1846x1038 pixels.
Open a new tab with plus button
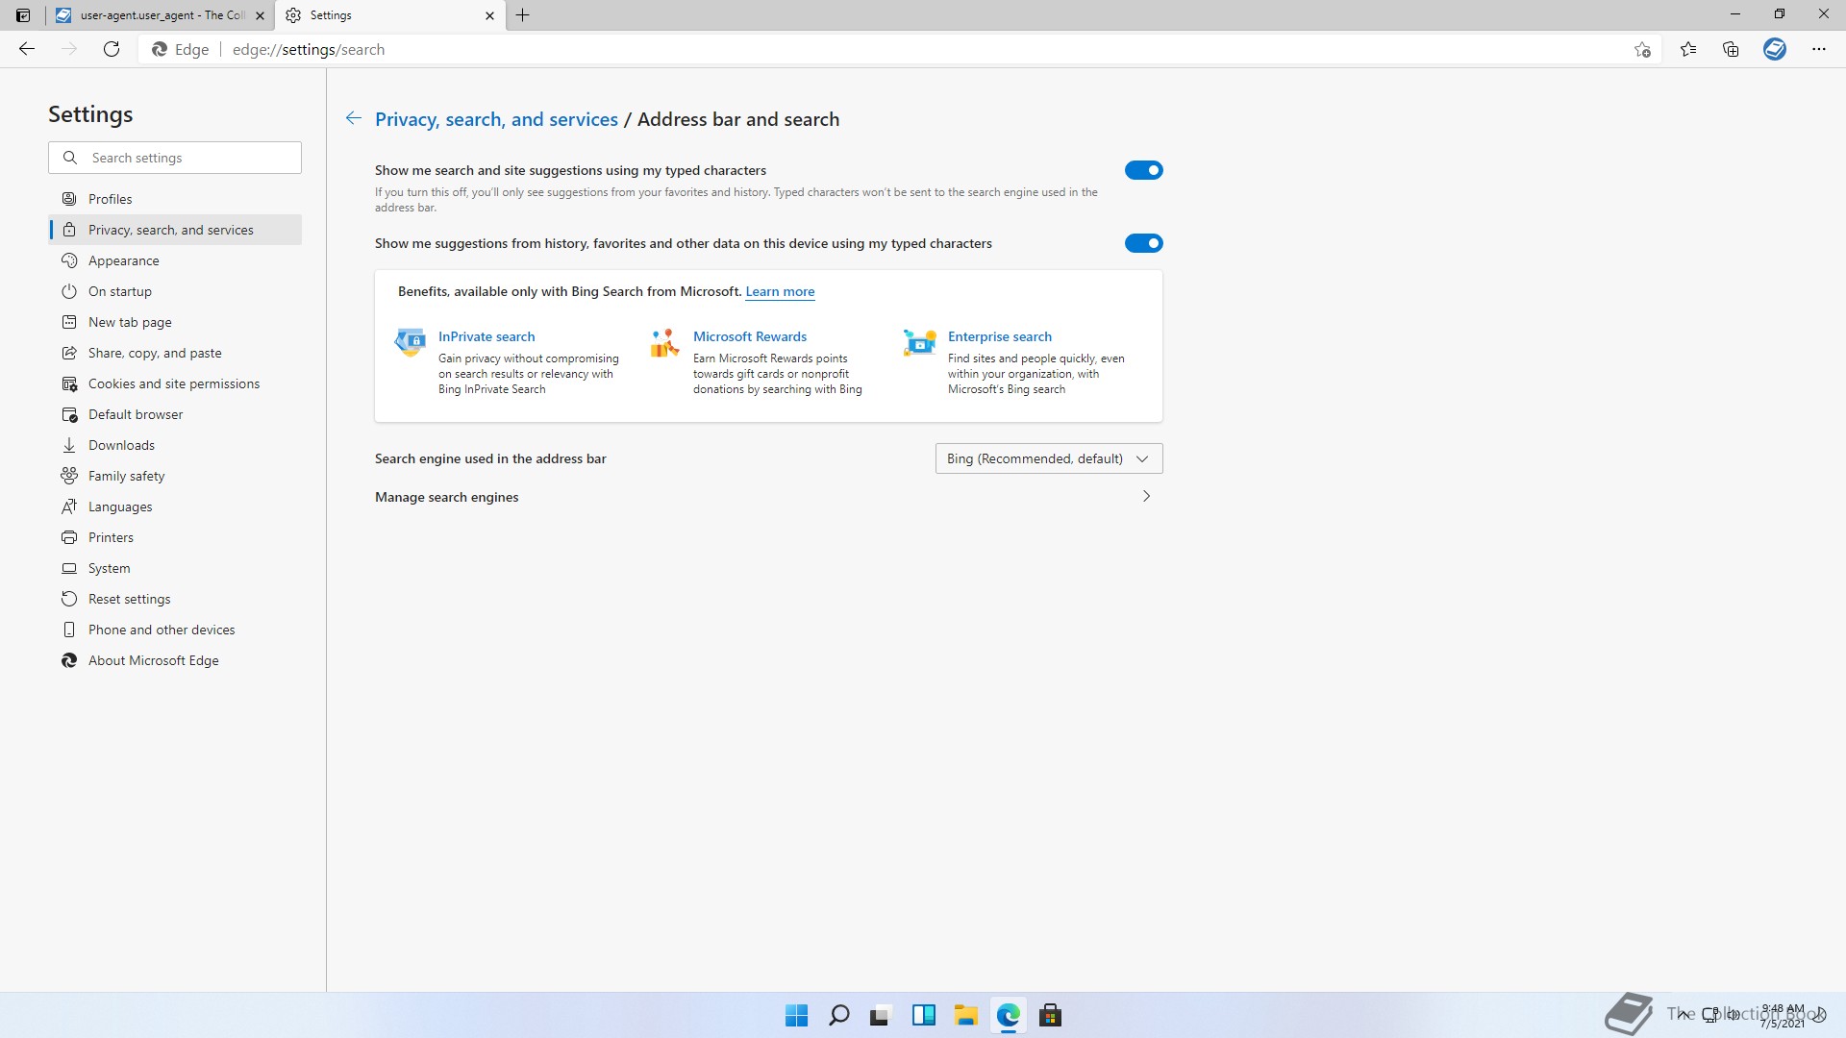tap(523, 15)
